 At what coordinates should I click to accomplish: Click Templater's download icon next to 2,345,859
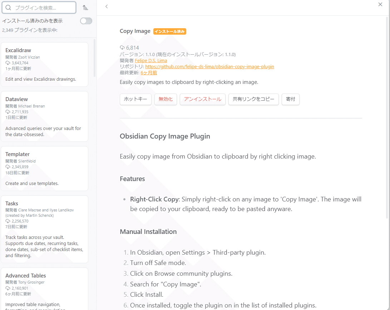(8, 167)
